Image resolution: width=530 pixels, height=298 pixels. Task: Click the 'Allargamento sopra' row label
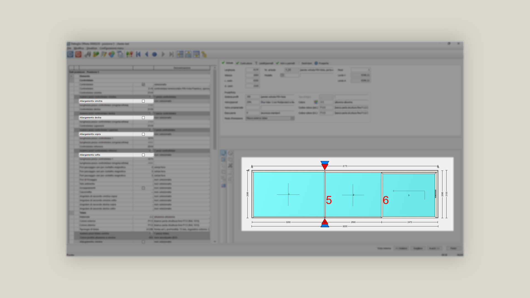pos(90,134)
